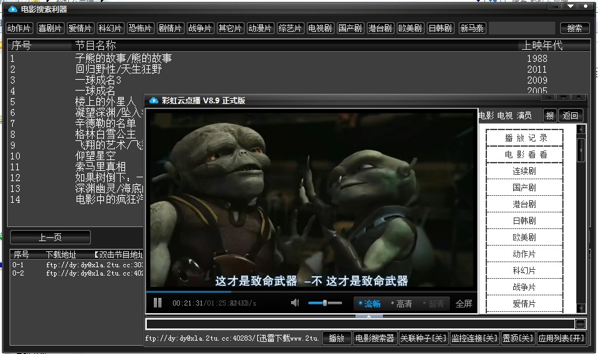Select 爱情片 in side list
Screen dimensions: 598x354
click(x=525, y=304)
